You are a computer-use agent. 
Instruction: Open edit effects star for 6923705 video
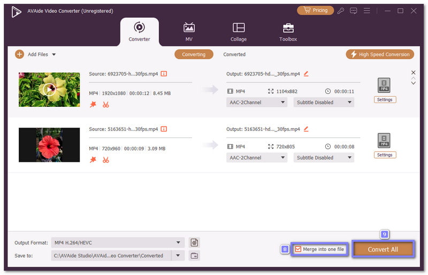(93, 104)
